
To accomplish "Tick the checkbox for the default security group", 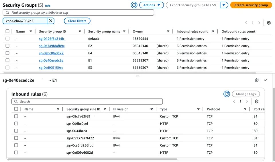I will tap(7, 39).
